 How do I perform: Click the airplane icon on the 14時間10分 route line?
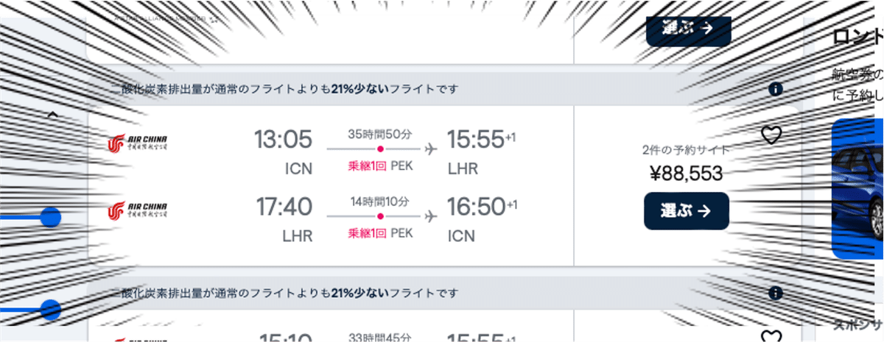click(x=432, y=216)
